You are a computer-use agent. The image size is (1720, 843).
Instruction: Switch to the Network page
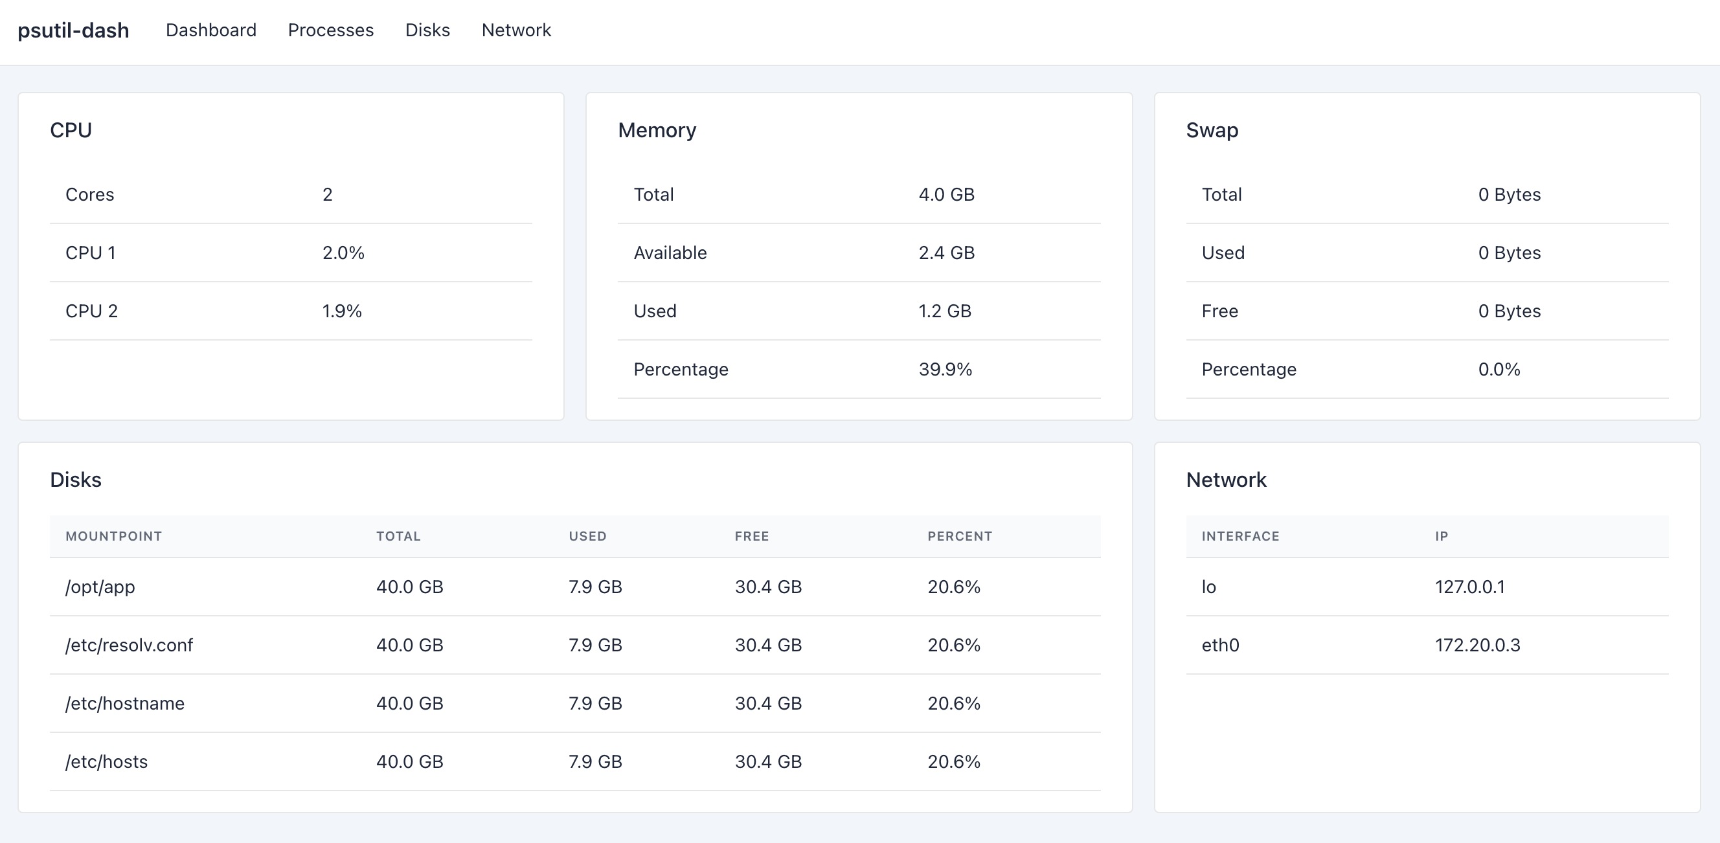(516, 30)
